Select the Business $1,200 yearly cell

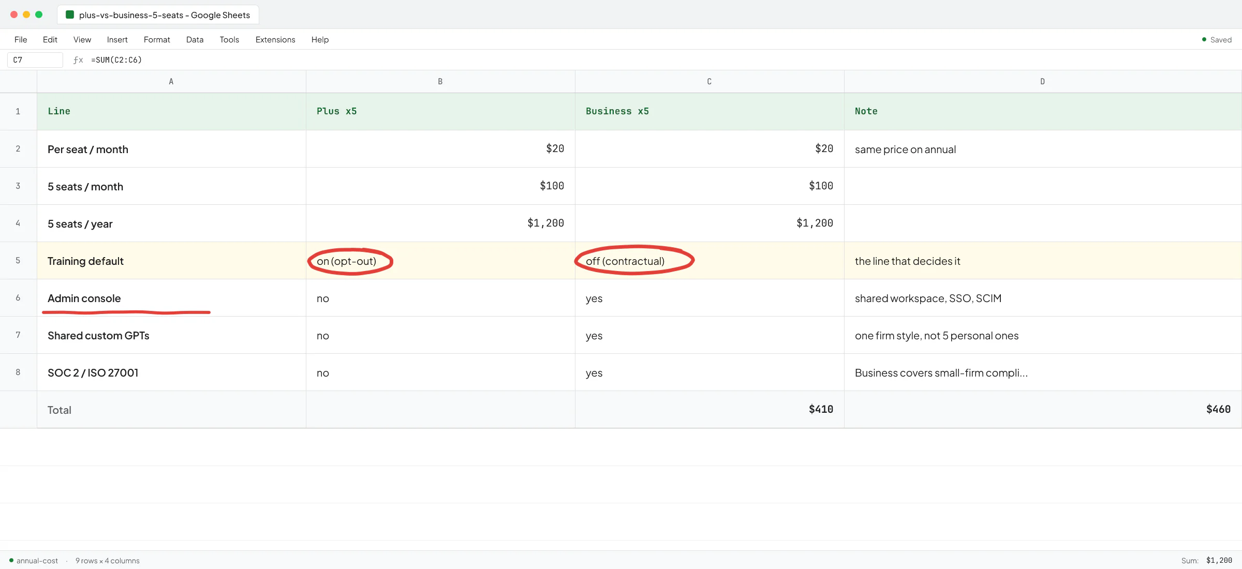[709, 223]
